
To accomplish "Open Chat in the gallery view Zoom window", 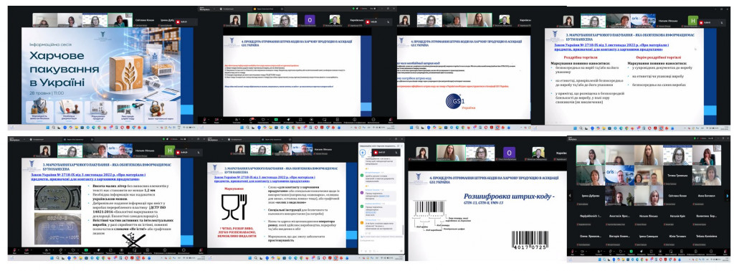I will click(x=611, y=252).
